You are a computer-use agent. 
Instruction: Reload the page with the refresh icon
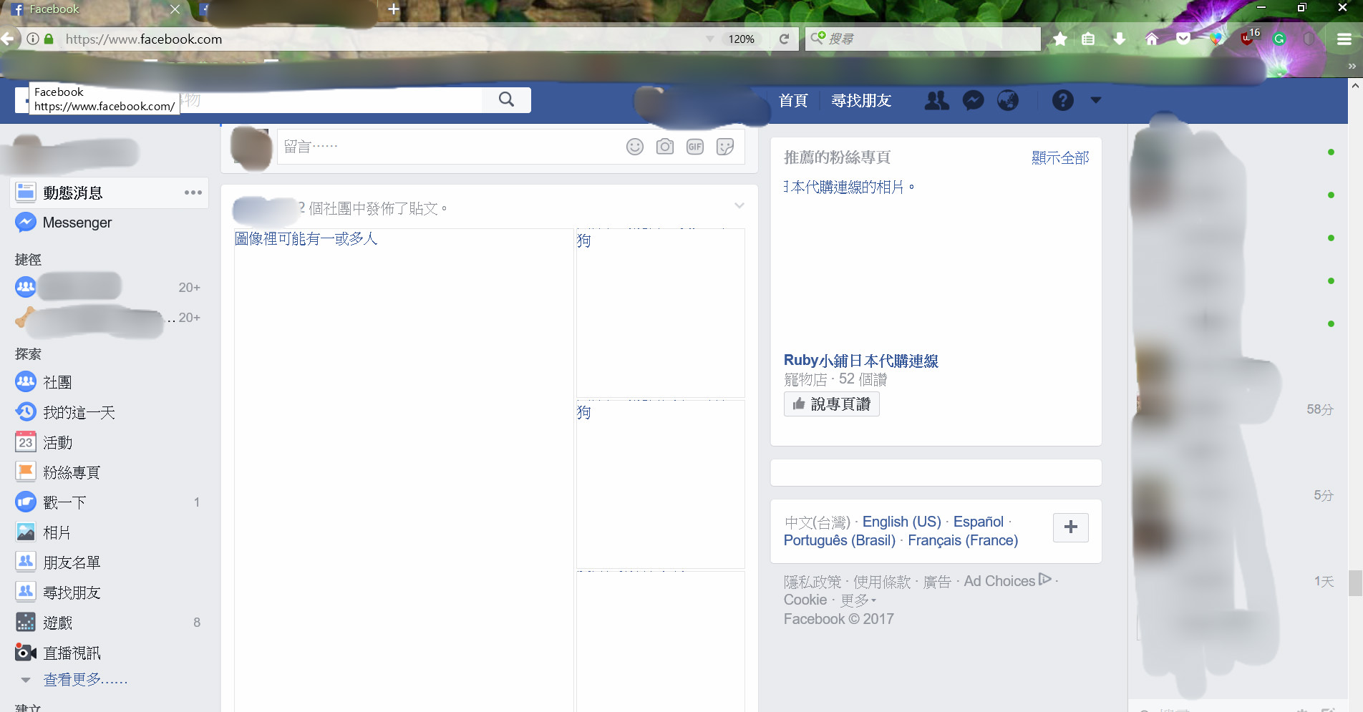pyautogui.click(x=785, y=39)
